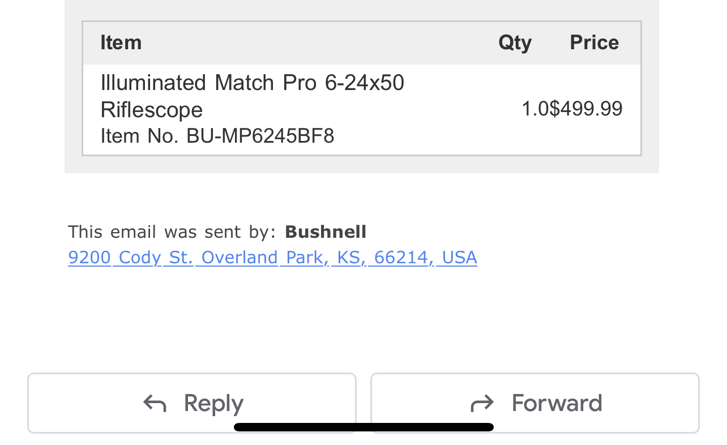This screenshot has width=727, height=445.
Task: Select the Illuminated Match Pro 6-24x50 text line
Action: coord(253,83)
